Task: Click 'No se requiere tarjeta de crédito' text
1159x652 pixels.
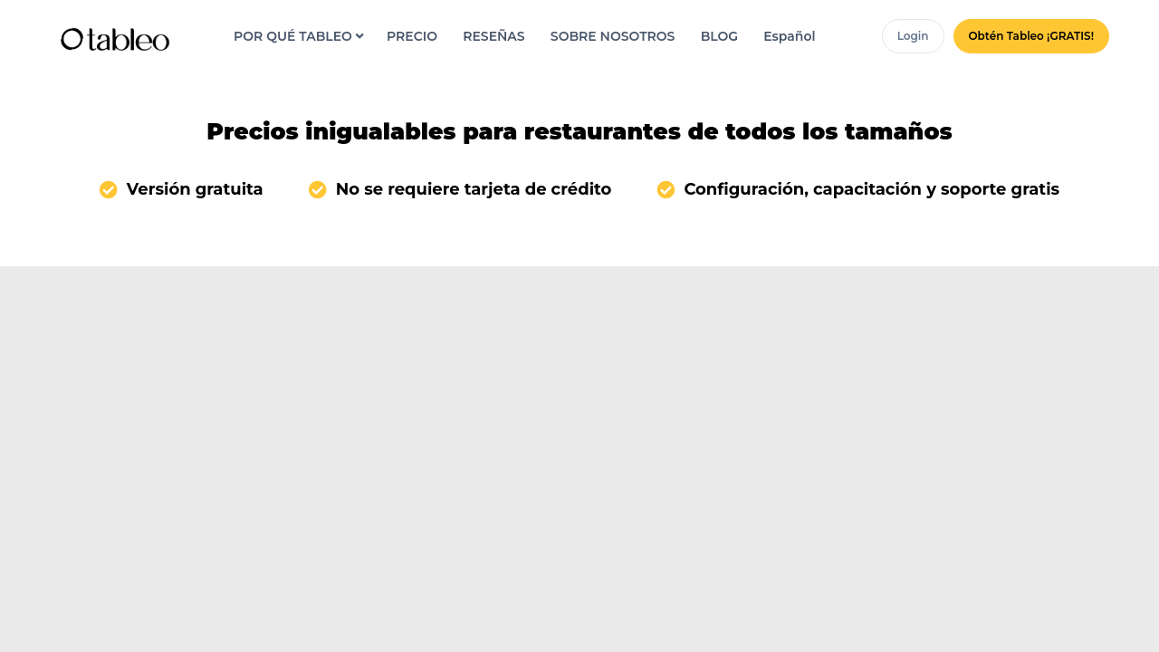Action: pyautogui.click(x=473, y=189)
